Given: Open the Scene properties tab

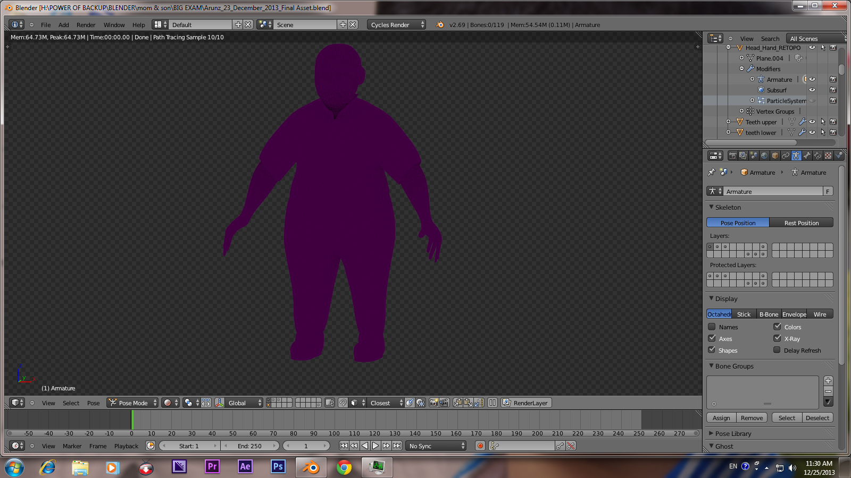Looking at the screenshot, I should 754,156.
